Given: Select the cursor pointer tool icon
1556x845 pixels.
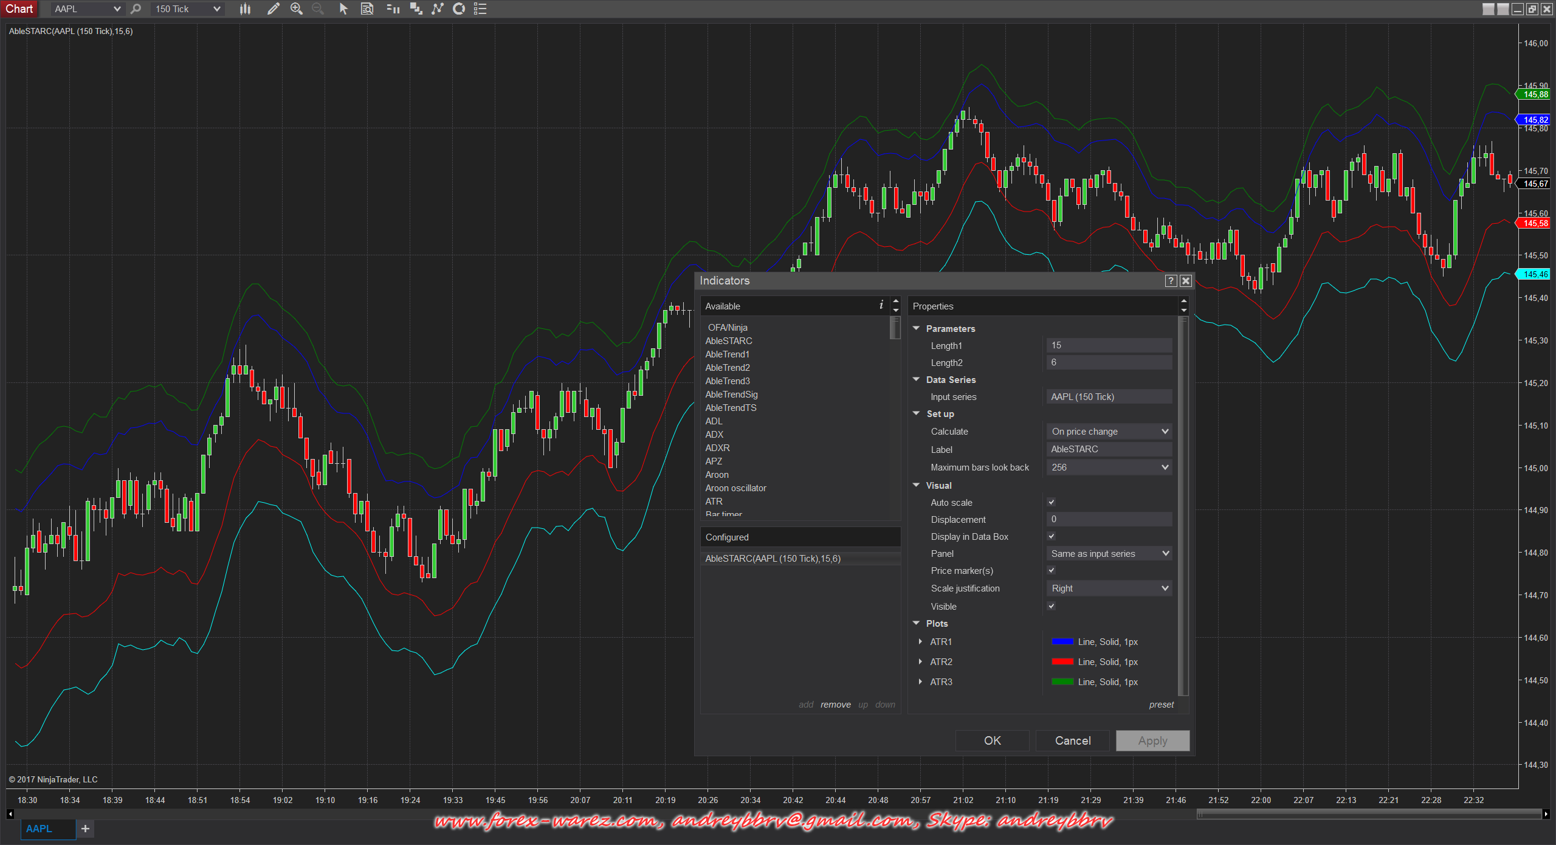Looking at the screenshot, I should (x=343, y=9).
